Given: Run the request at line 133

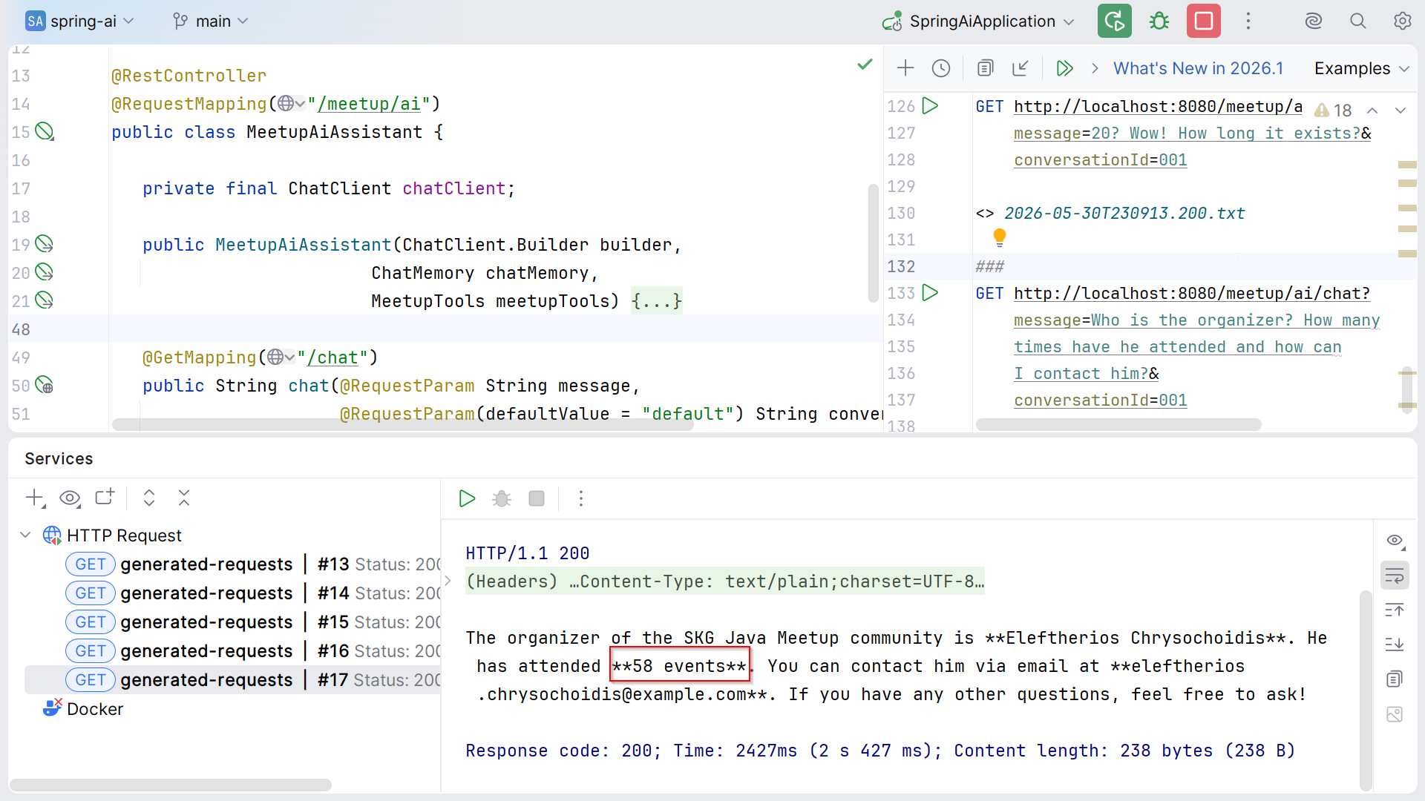Looking at the screenshot, I should point(930,293).
